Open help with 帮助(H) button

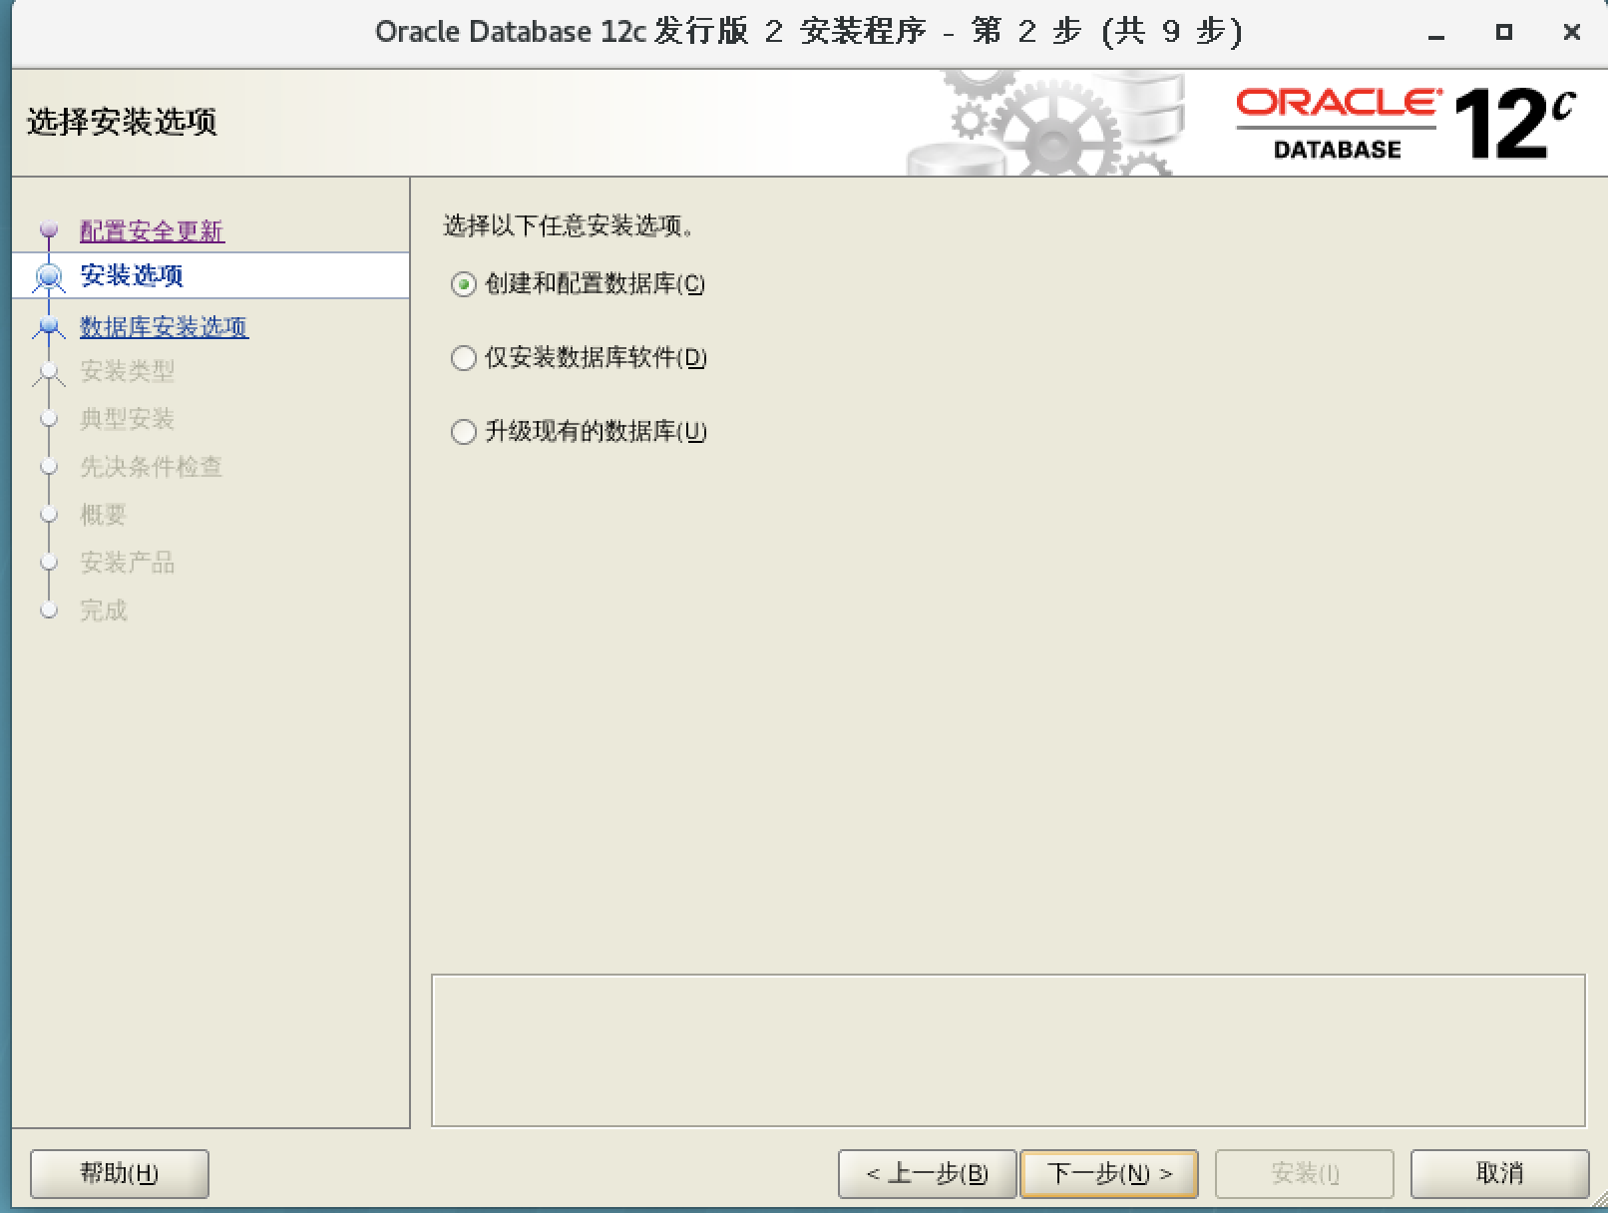119,1174
